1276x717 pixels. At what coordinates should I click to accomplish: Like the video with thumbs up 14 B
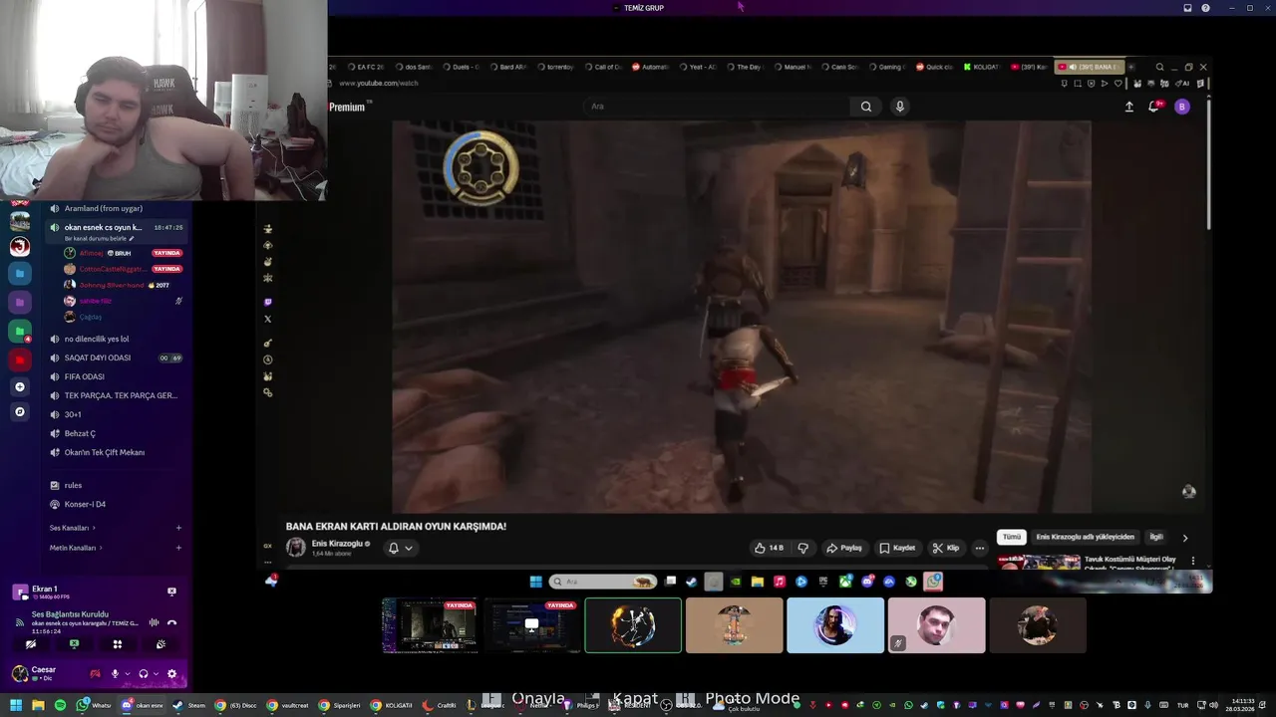[x=769, y=548]
